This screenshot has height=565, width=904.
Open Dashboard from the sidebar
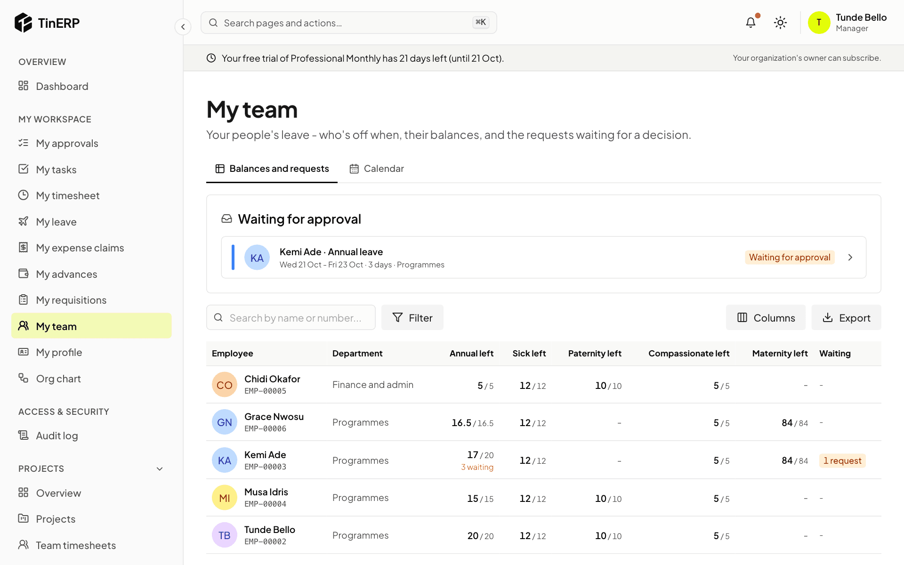[91, 86]
